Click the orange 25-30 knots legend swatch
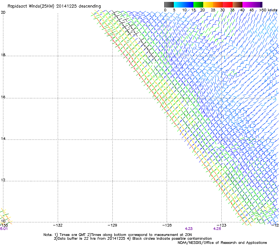The image size is (279, 245). pyautogui.click(x=218, y=5)
